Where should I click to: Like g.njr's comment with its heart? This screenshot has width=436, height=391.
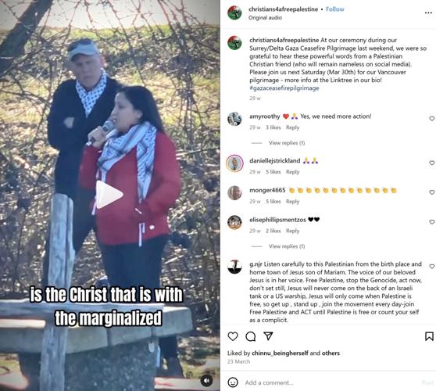432,267
